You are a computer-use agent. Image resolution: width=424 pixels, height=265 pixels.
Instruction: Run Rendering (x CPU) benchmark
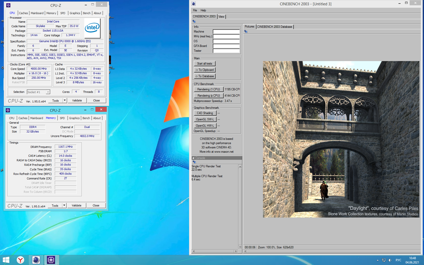point(208,96)
